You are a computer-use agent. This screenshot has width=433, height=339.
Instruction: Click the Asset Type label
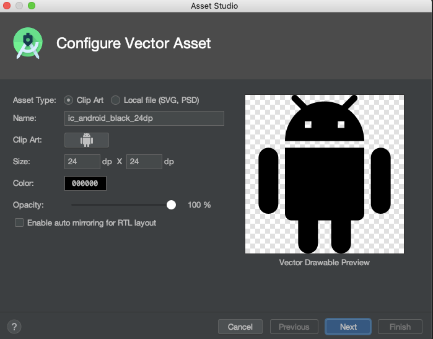35,100
